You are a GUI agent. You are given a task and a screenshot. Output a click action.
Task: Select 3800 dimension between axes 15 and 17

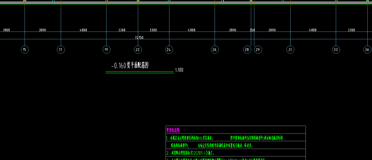tap(43, 30)
